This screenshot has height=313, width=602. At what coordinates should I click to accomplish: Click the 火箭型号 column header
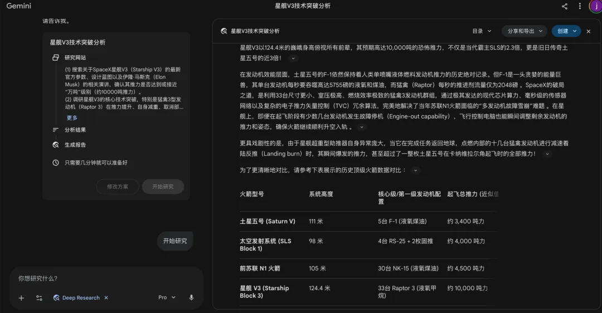point(252,194)
